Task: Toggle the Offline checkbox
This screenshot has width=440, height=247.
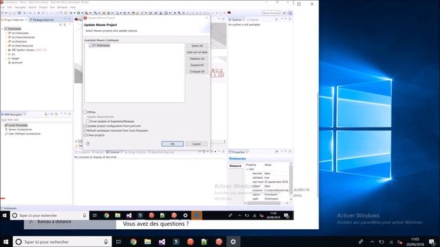Action: click(85, 112)
